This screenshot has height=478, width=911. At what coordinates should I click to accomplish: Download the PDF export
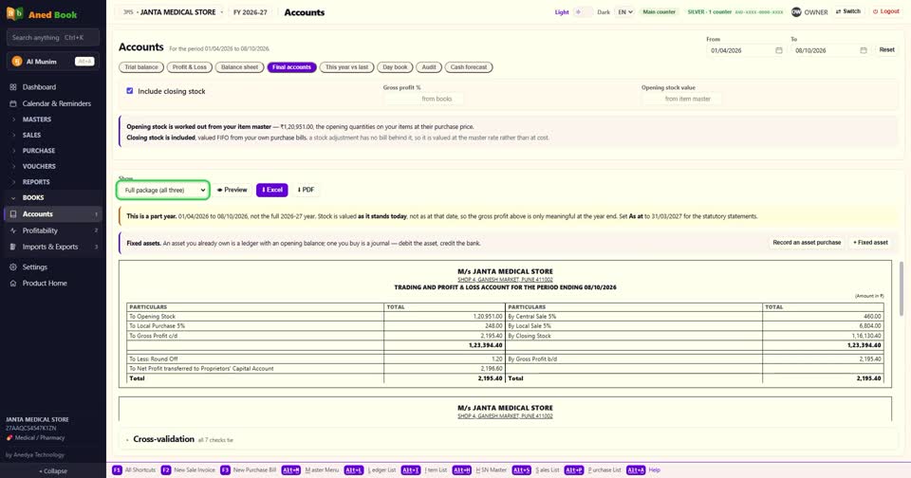coord(306,190)
